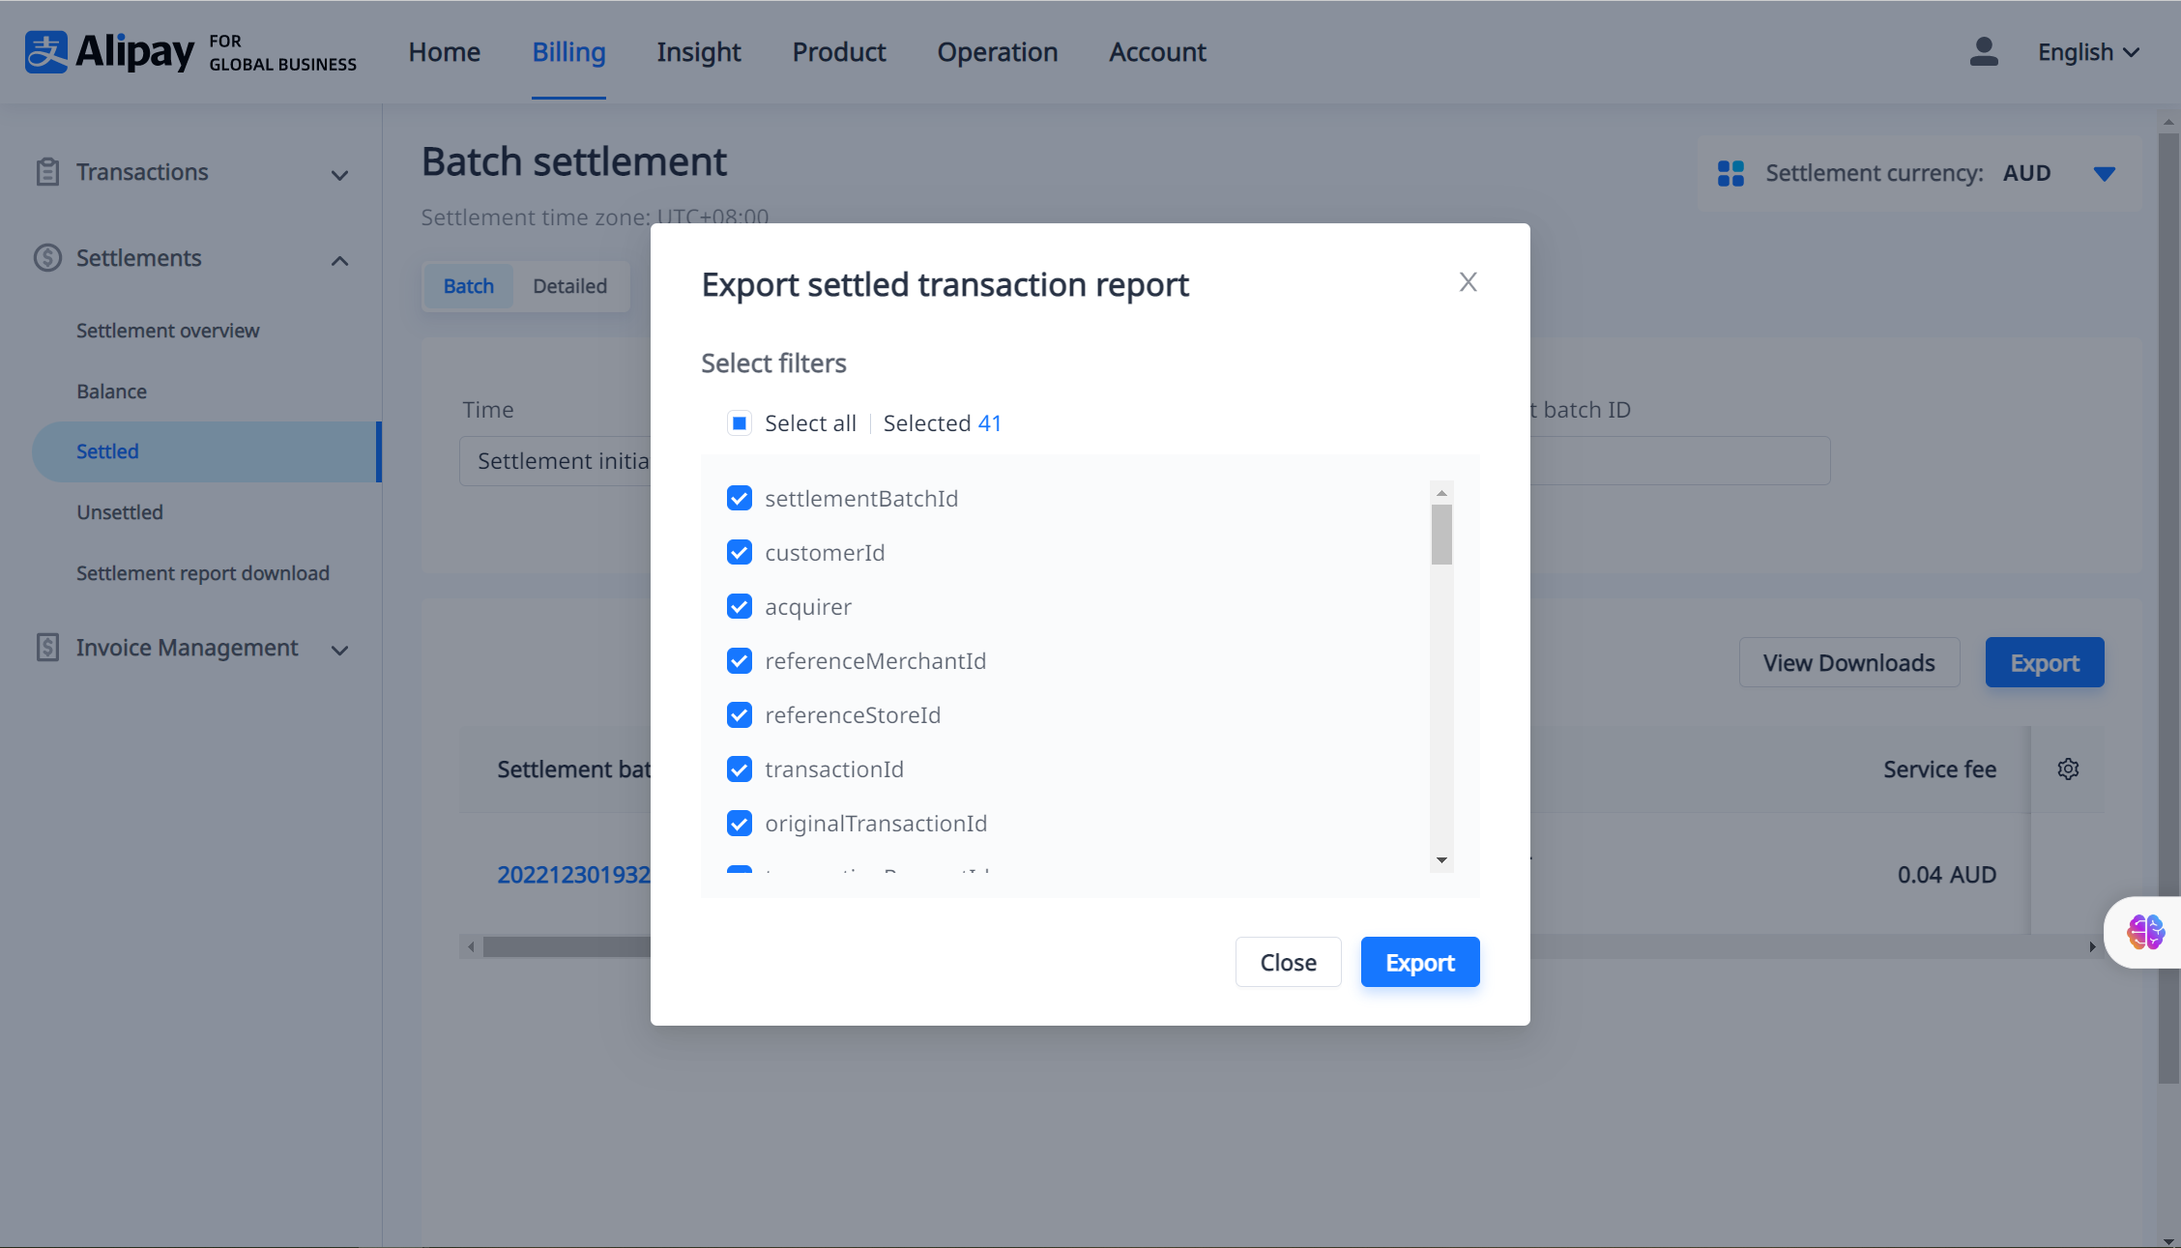Open the user profile icon
Screen dimensions: 2181x1248
tap(1983, 52)
